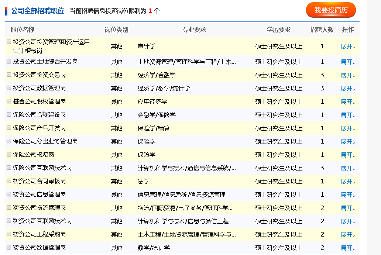The width and height of the screenshot is (381, 255).
Task: Select checkbox for 投资公司投资交易岗
Action: (9, 75)
